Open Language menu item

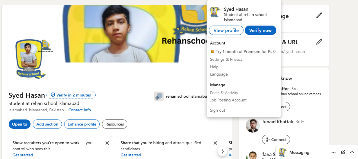click(x=219, y=74)
